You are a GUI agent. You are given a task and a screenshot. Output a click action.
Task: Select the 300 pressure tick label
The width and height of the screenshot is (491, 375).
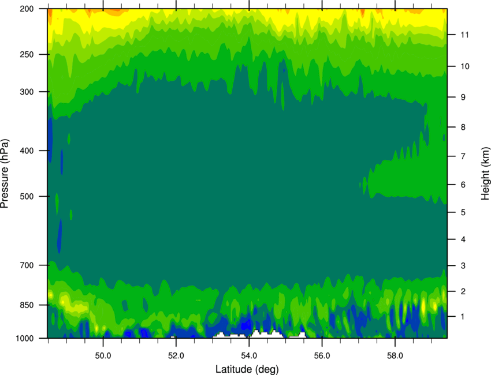pyautogui.click(x=27, y=92)
